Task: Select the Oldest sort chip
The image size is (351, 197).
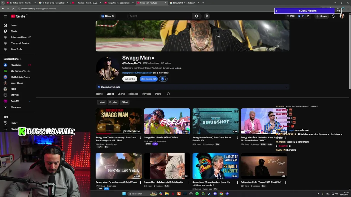Action: (124, 102)
